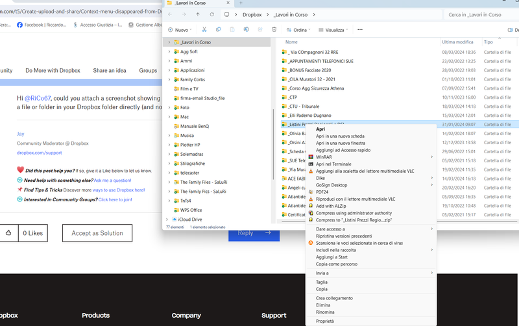Click the PC monitor icon in address bar
Screen dimensions: 519x326
click(226, 14)
